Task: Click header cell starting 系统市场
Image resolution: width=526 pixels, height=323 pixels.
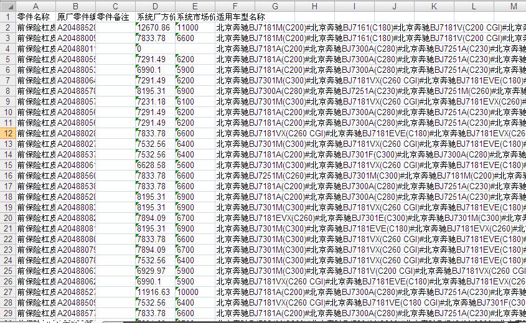Action: pyautogui.click(x=195, y=17)
